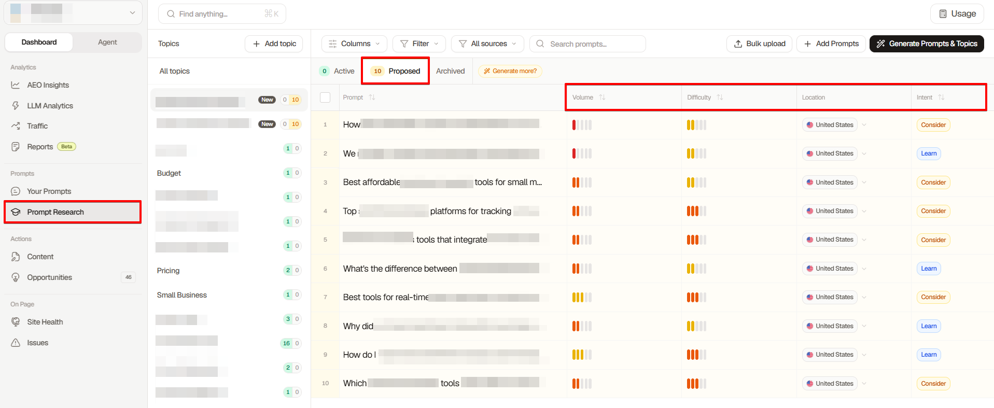Change location dropdown for row 1
This screenshot has height=408, width=994.
[x=835, y=125]
